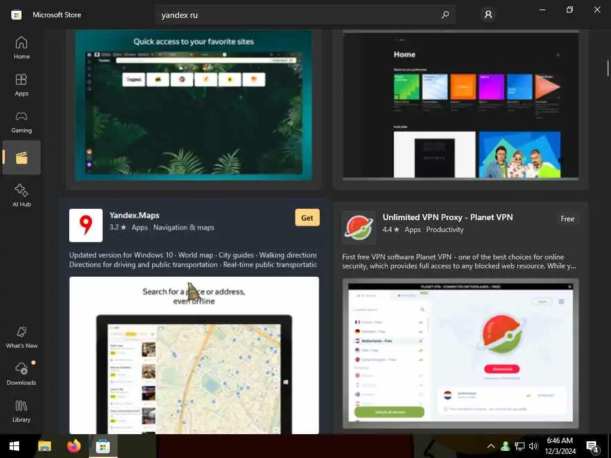611x458 pixels.
Task: Open the music app Home screenshot
Action: 461,105
